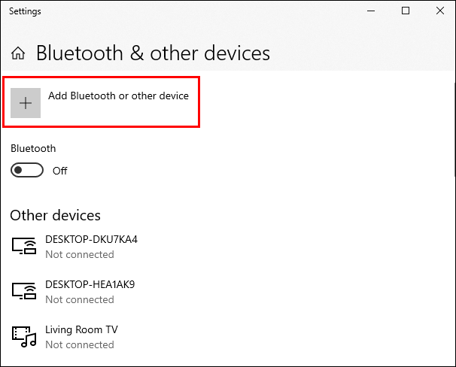456x367 pixels.
Task: Click Not connected under Living Room TV
Action: pos(80,345)
